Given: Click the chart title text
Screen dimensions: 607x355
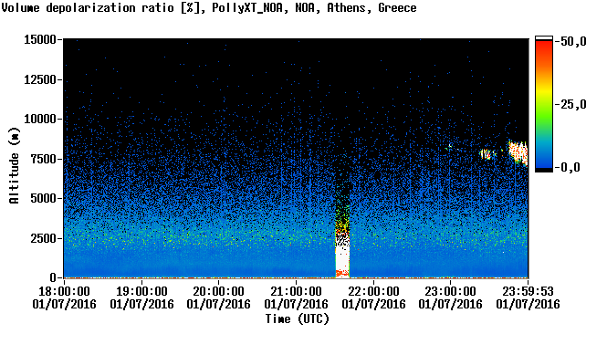Looking at the screenshot, I should pos(209,7).
